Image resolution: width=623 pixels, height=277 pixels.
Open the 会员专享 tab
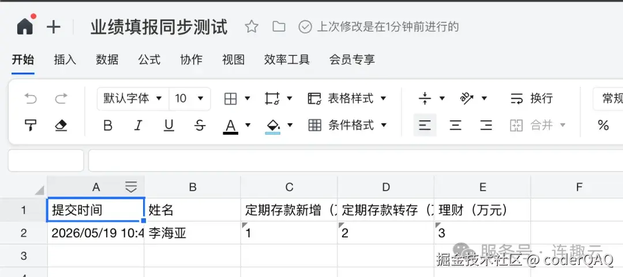(352, 60)
